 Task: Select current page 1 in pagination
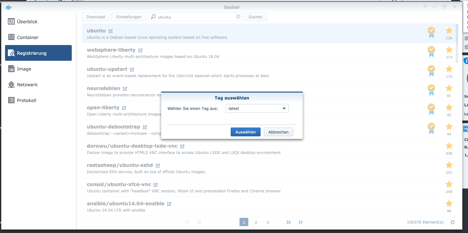pyautogui.click(x=244, y=222)
